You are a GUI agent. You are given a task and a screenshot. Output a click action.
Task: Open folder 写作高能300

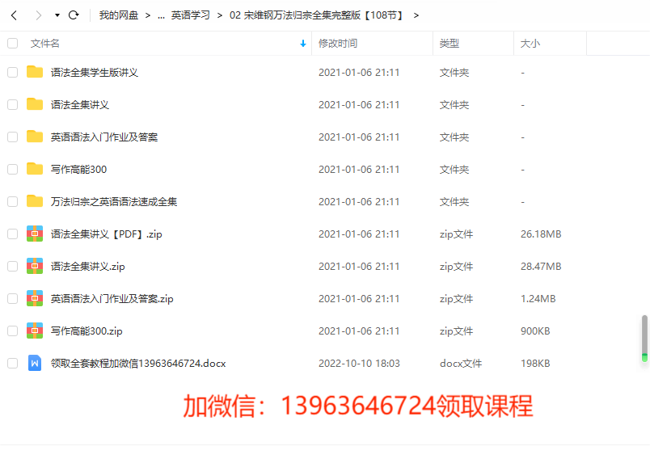coord(78,170)
